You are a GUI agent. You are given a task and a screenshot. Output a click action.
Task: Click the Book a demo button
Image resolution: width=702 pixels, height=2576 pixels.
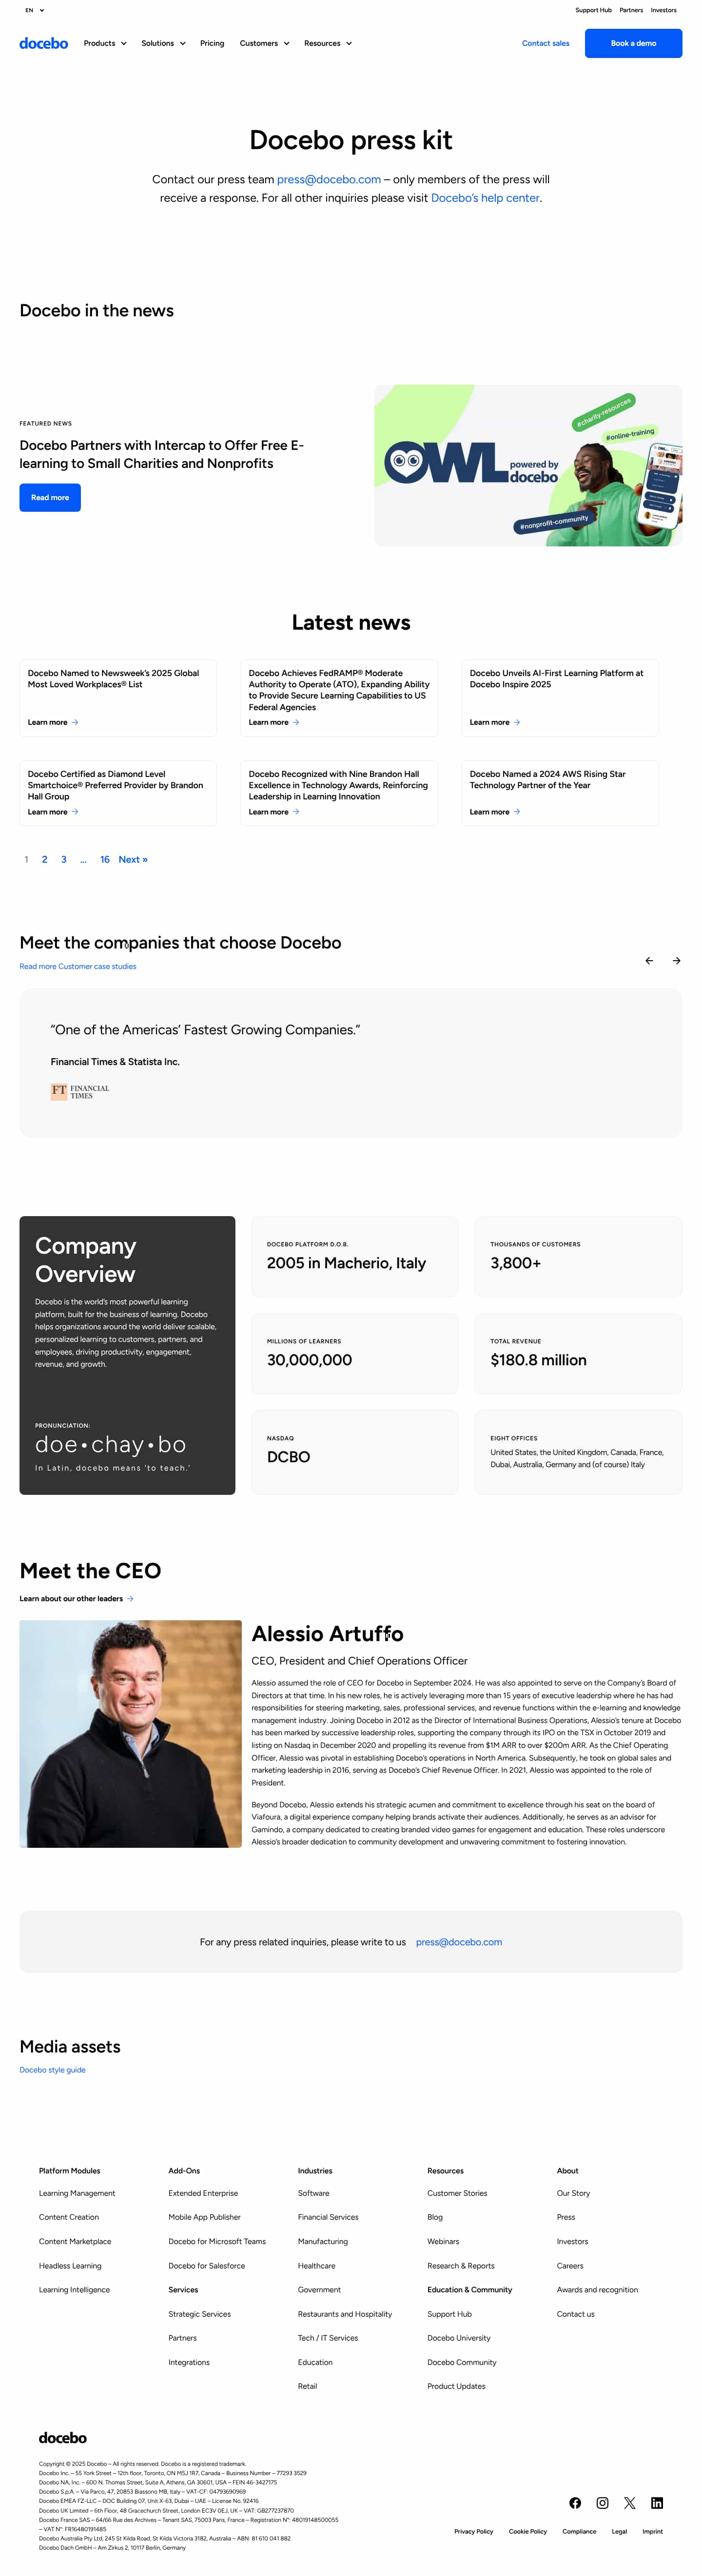click(633, 44)
